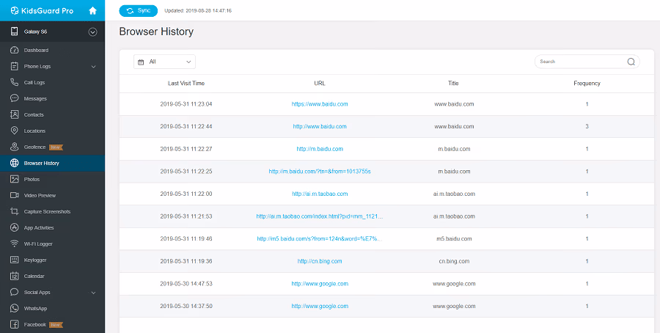This screenshot has width=660, height=333.
Task: Click the timestamp 2019-05-31 11:19:36
Action: 186,261
